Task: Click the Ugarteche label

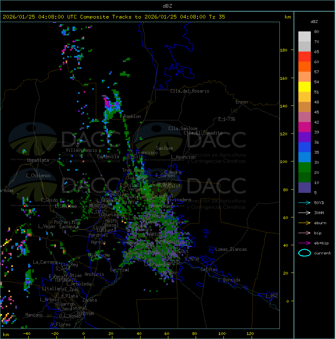Action: [x=99, y=255]
